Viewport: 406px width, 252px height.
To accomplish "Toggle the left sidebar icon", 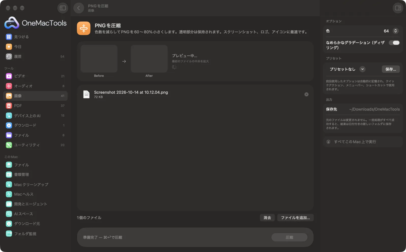I will tap(63, 8).
